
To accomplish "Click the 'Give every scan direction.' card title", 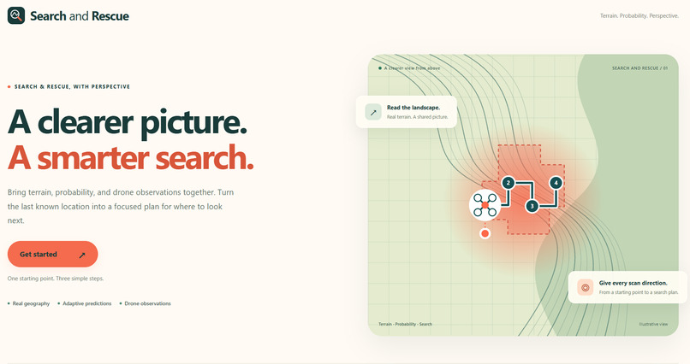I will pos(633,283).
